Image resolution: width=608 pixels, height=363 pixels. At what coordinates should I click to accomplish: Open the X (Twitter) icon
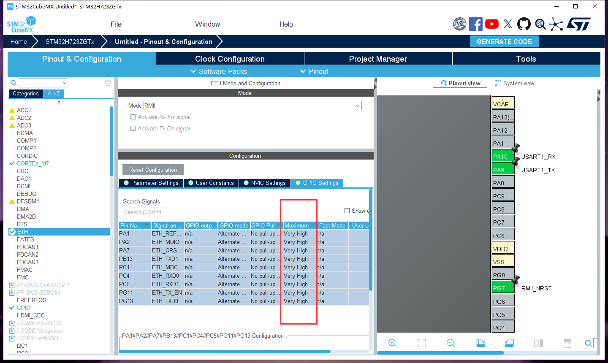coord(508,24)
